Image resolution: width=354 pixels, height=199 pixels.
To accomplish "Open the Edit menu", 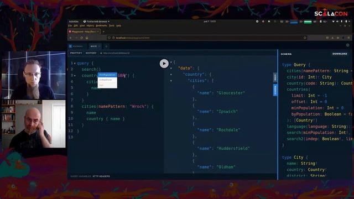I will [x=76, y=26].
